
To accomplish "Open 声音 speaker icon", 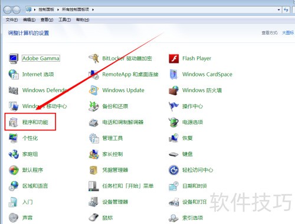I will (x=14, y=218).
